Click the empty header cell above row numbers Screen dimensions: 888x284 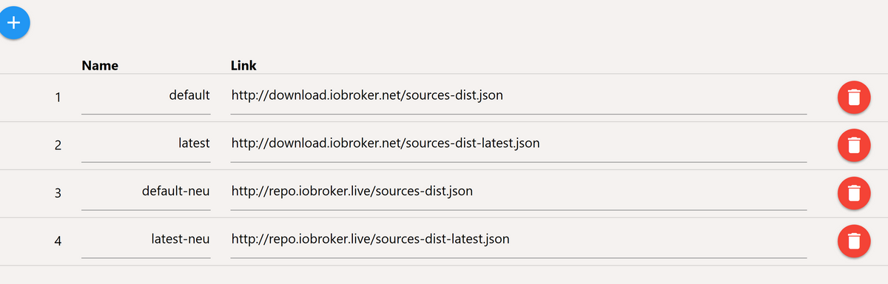(38, 65)
